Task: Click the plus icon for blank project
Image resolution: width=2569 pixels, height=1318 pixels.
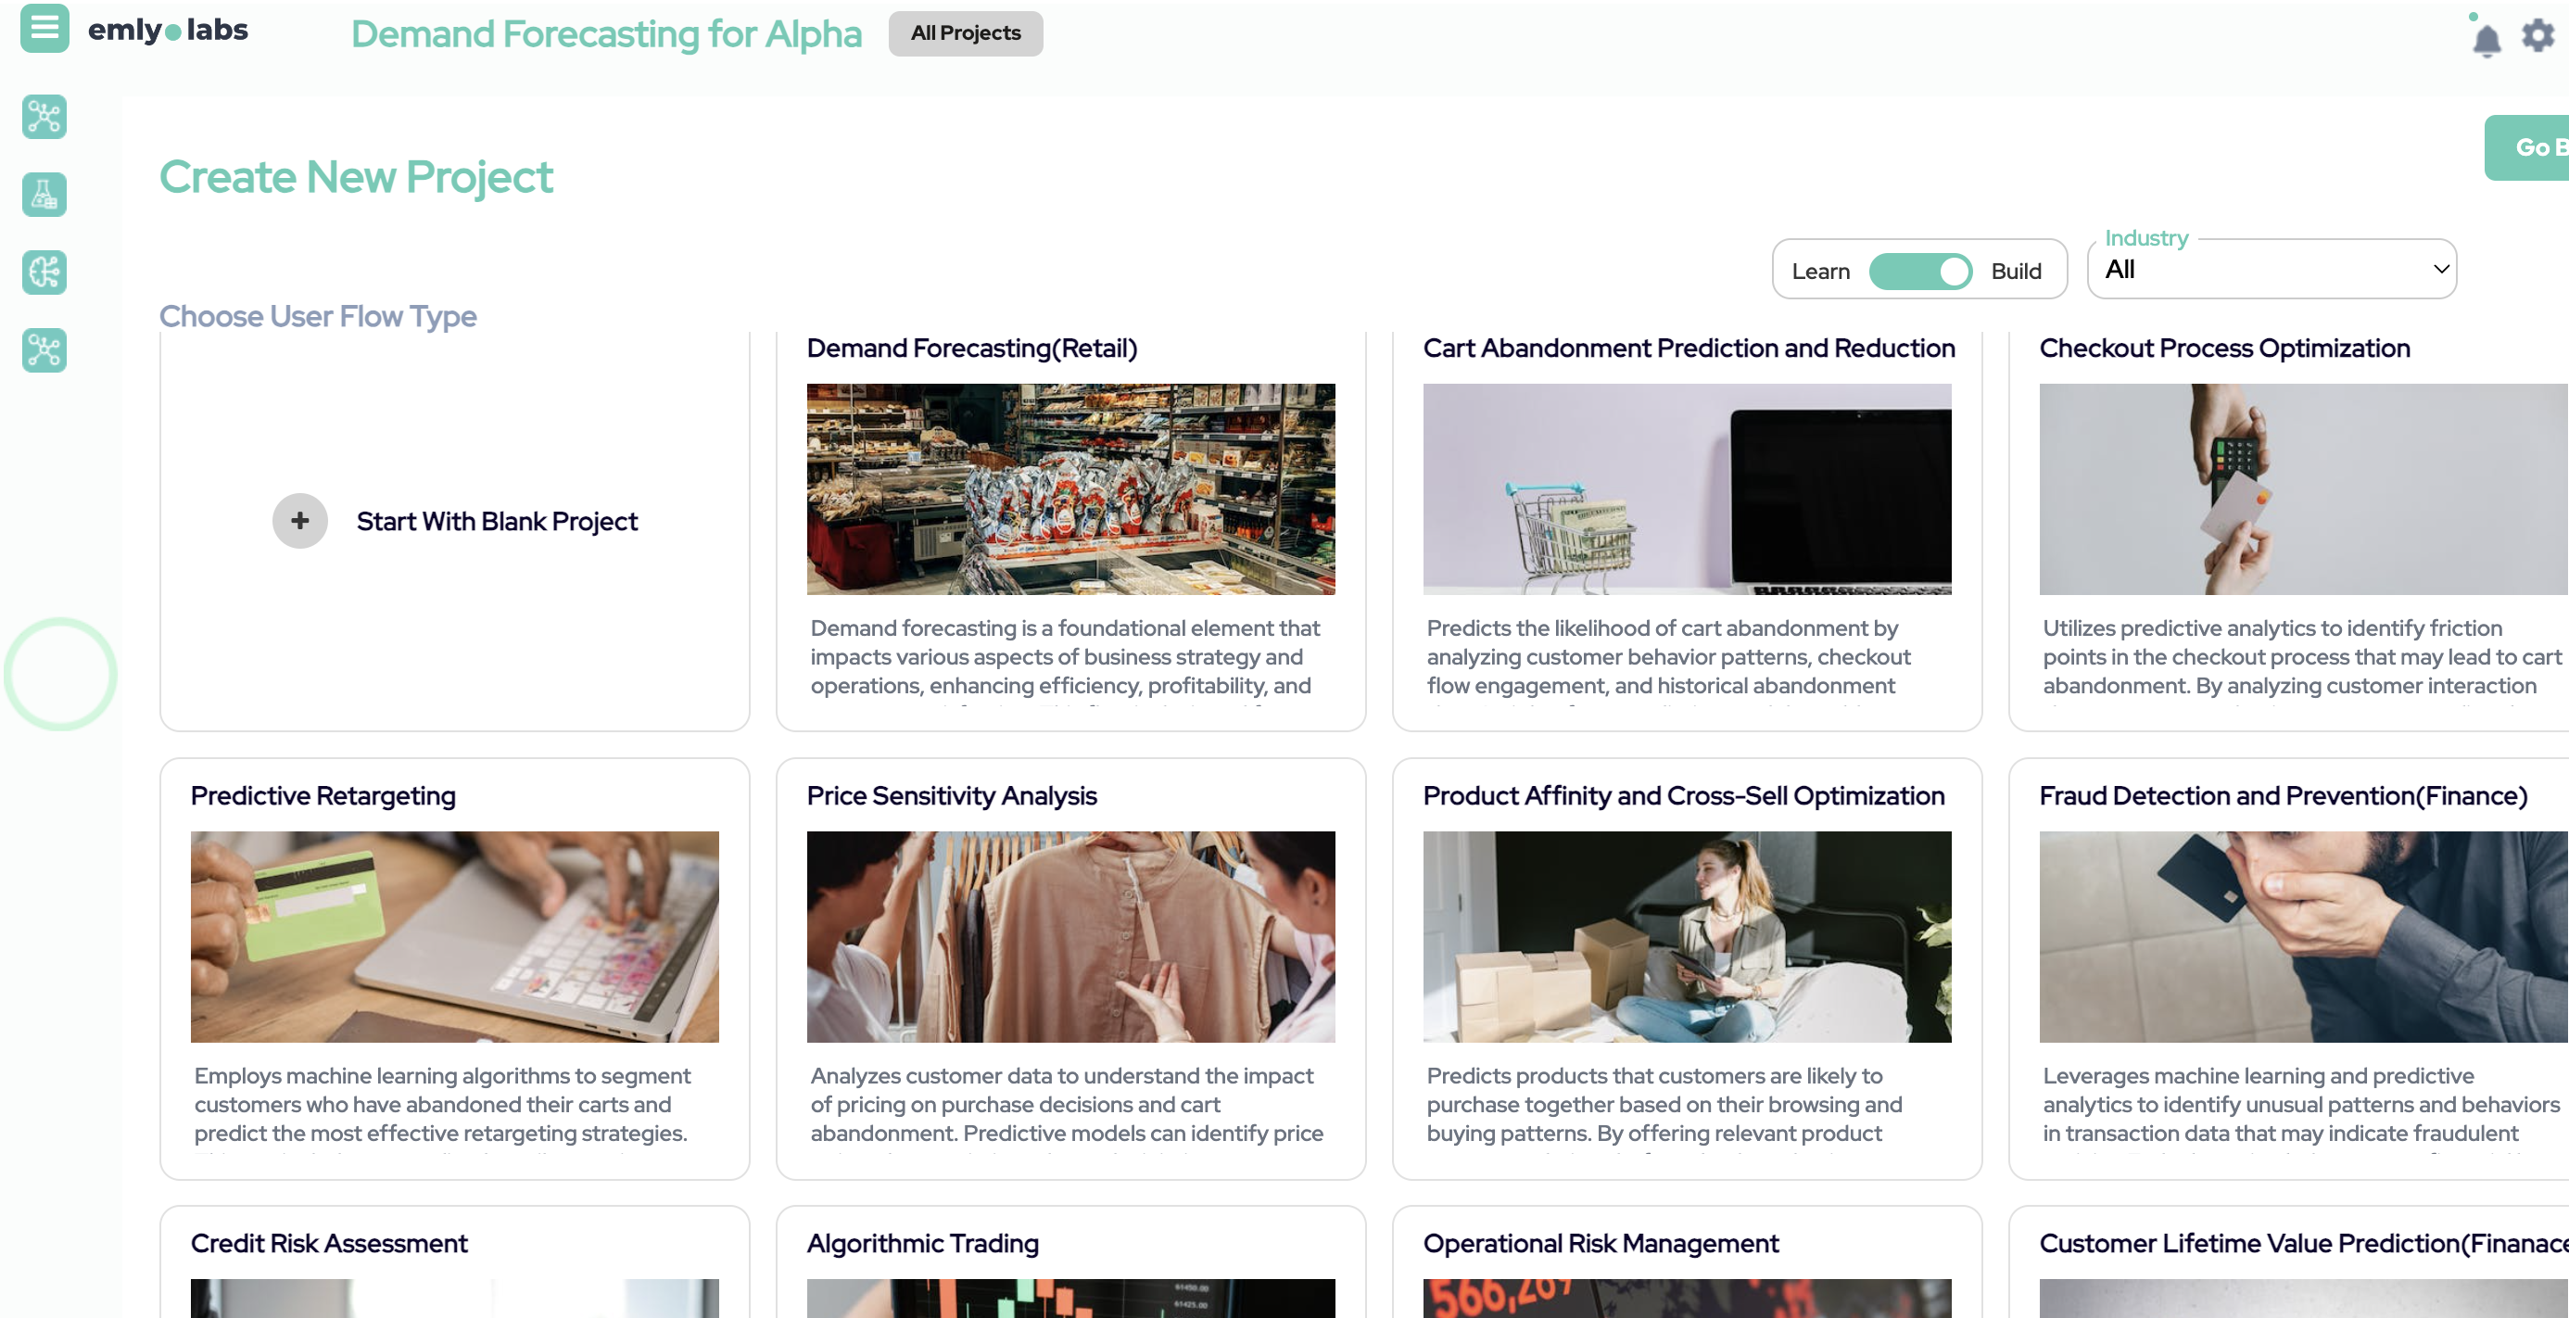Action: pos(299,521)
